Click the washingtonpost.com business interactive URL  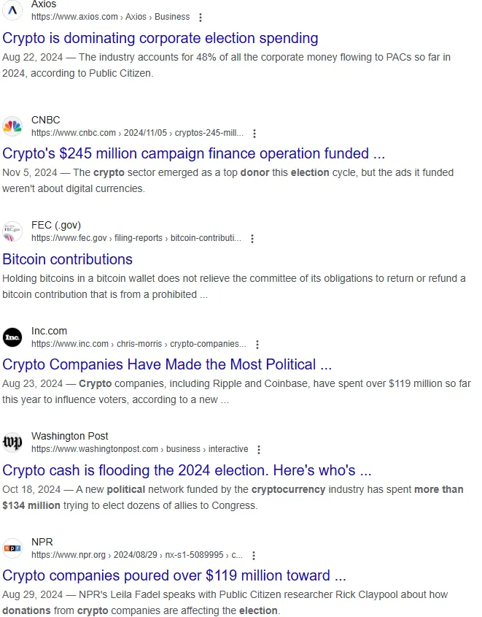[x=140, y=449]
